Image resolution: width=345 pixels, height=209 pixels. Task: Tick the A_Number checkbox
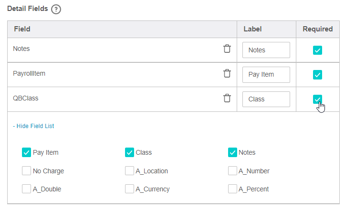pyautogui.click(x=232, y=171)
